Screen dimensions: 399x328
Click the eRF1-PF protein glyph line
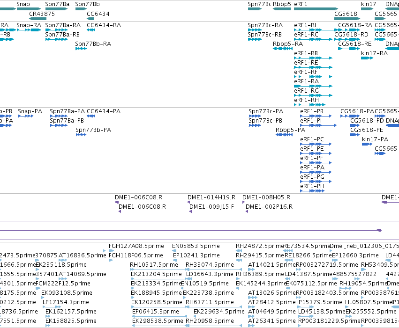[x=316, y=163]
